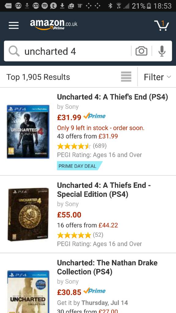The height and width of the screenshot is (313, 176).
Task: Tap the Uncharted 4 standard cover thumbnail
Action: [x=28, y=132]
